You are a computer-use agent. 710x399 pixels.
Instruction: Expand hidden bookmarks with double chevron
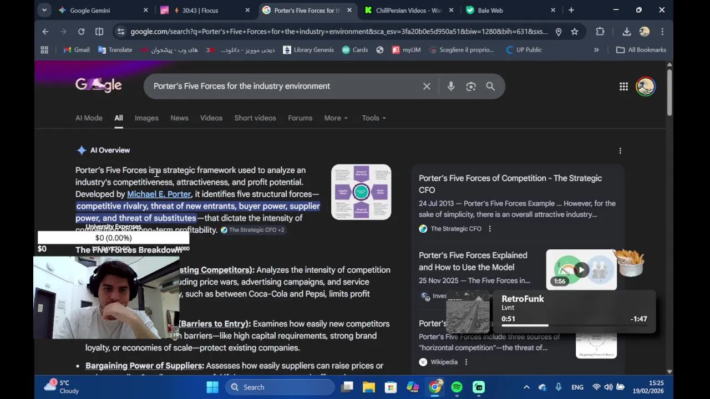tap(596, 50)
